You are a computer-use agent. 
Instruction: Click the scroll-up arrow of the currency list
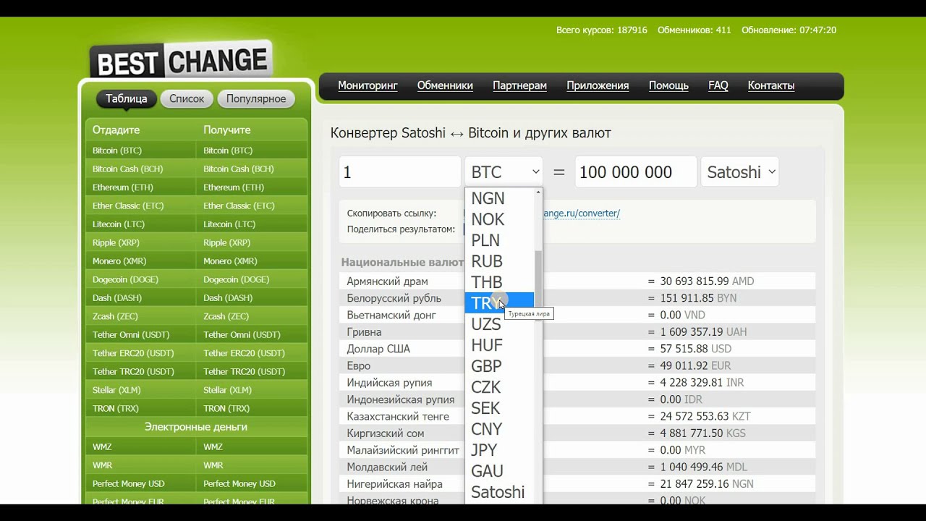538,192
